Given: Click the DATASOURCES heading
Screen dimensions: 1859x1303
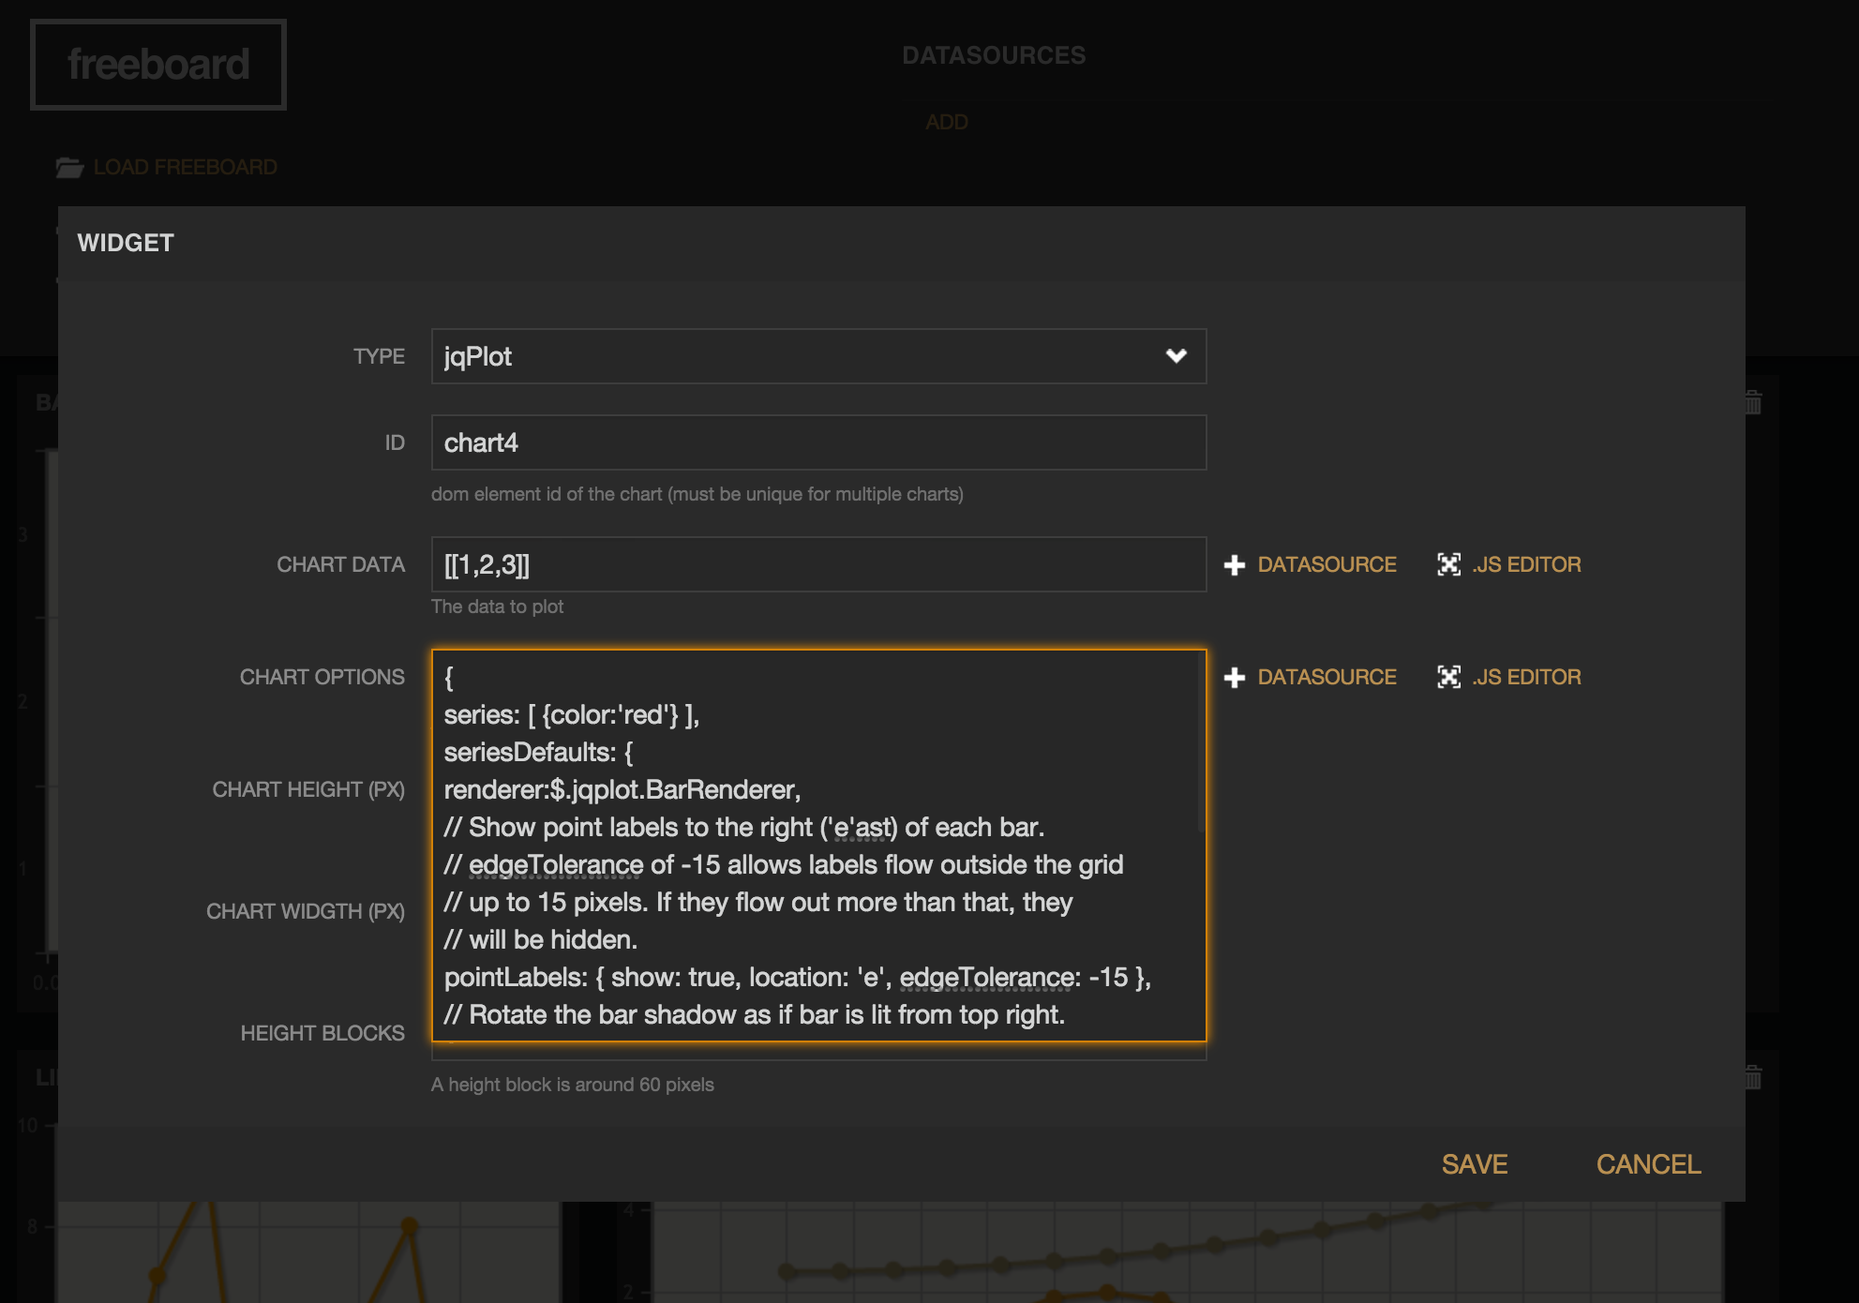Looking at the screenshot, I should click(x=993, y=56).
